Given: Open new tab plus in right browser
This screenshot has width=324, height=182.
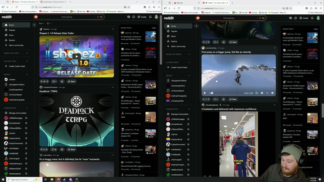Looking at the screenshot, I should click(x=232, y=3).
